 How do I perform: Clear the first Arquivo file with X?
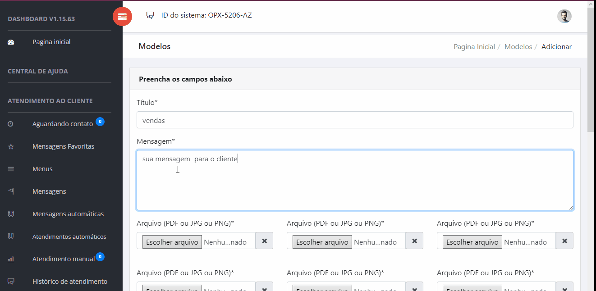pyautogui.click(x=264, y=241)
